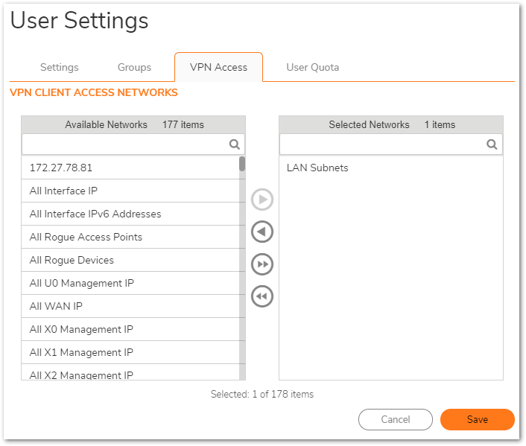
Task: Select All X0 Management IP item
Action: [x=81, y=330]
